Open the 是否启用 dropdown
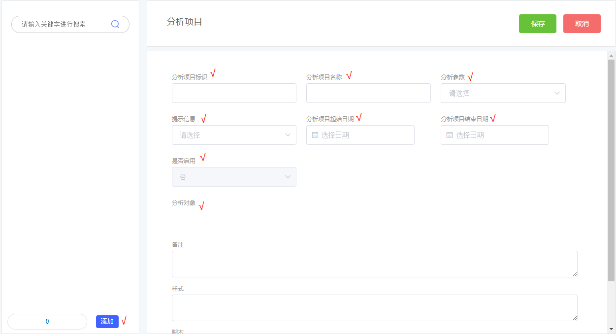Image resolution: width=616 pixels, height=334 pixels. point(233,177)
